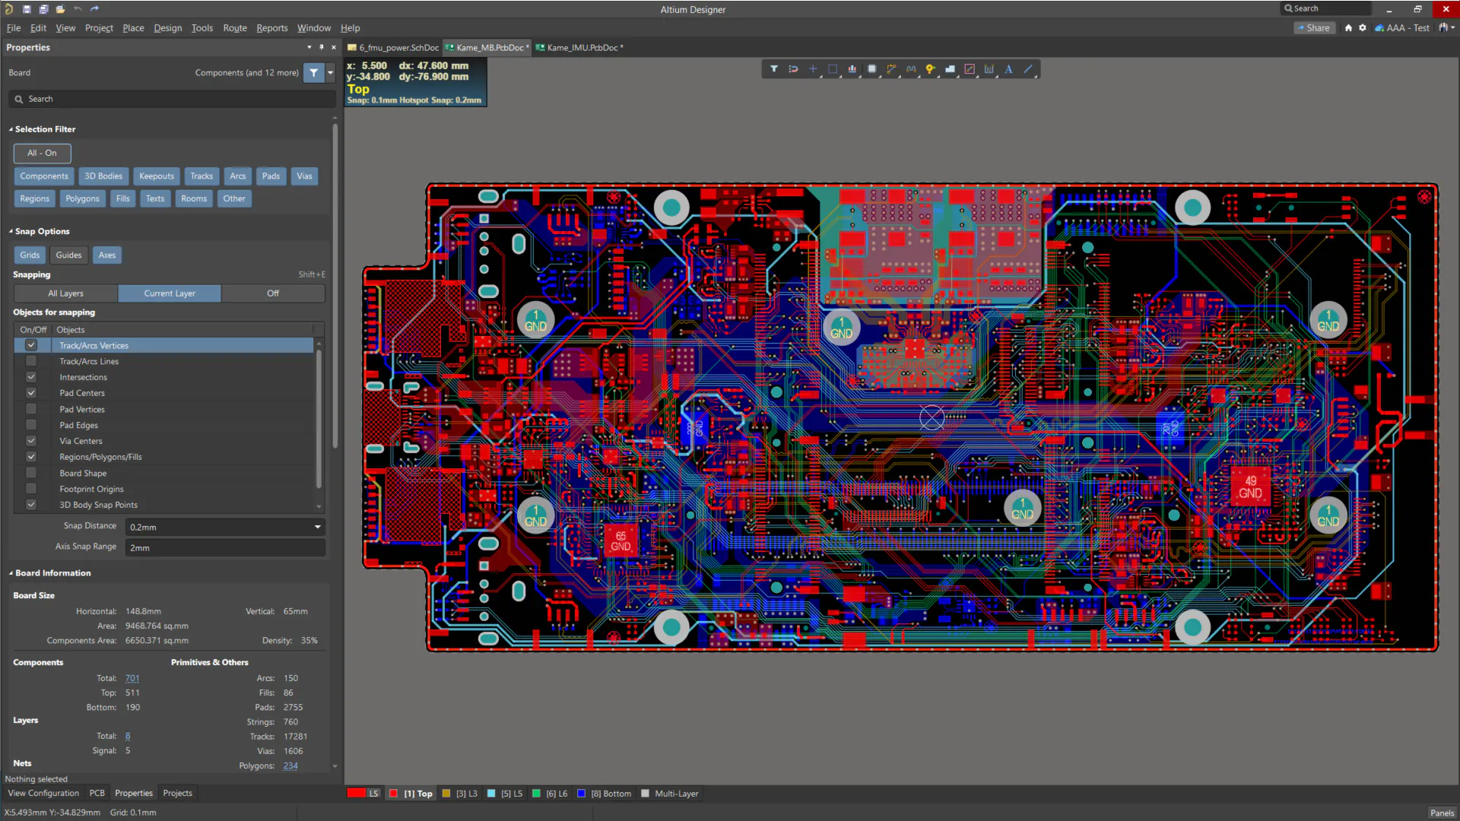
Task: Select the Move objects cross icon
Action: tap(813, 69)
